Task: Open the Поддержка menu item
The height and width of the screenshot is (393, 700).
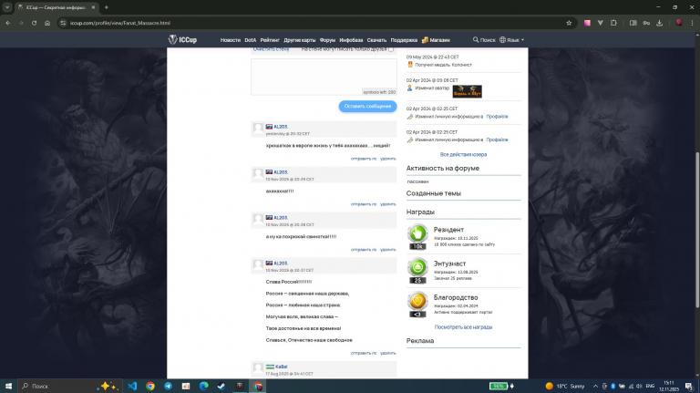Action: click(x=404, y=40)
